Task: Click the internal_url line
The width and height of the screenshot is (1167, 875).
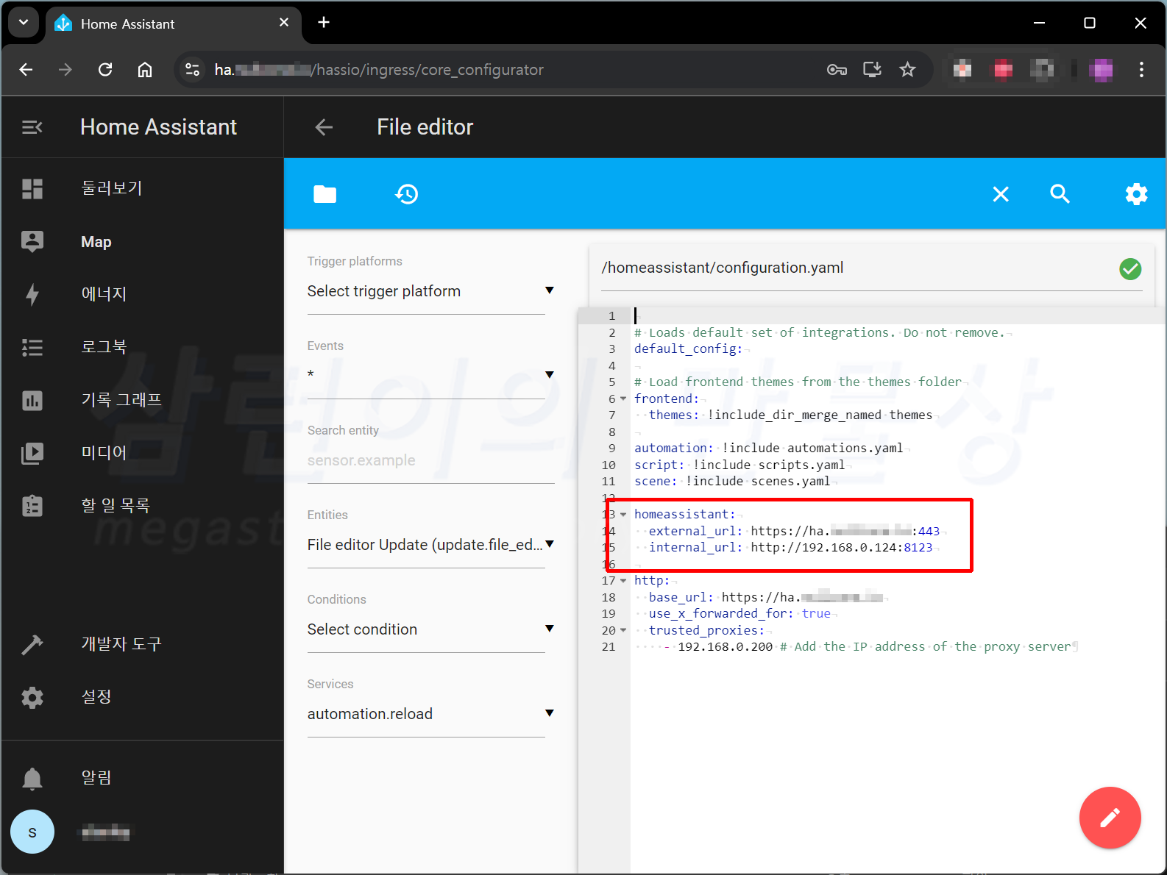Action: point(790,548)
